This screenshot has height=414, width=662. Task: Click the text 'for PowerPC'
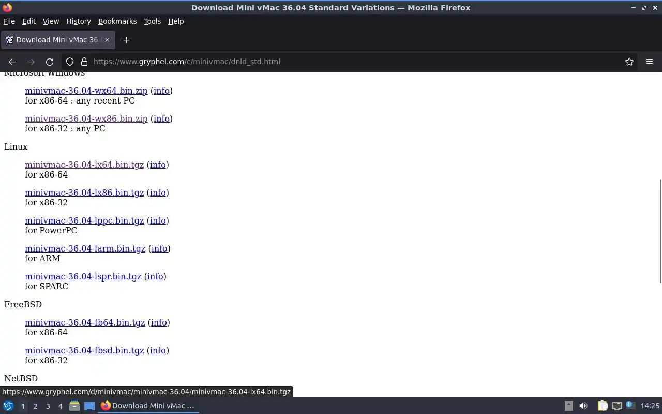click(51, 230)
